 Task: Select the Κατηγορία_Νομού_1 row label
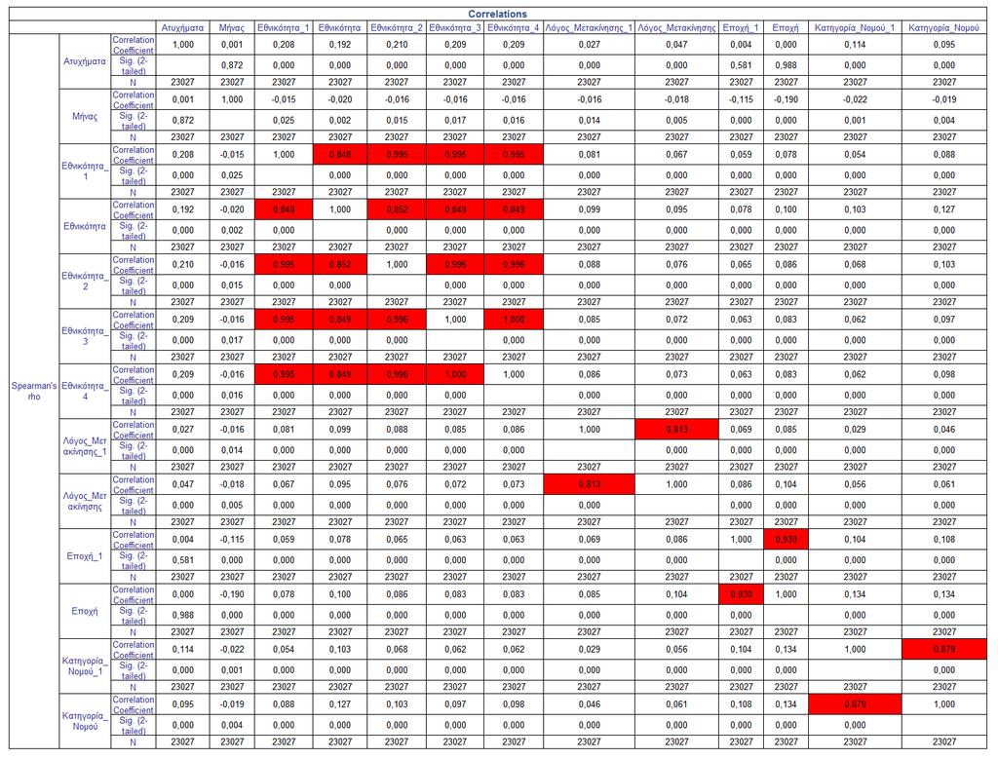pyautogui.click(x=85, y=665)
